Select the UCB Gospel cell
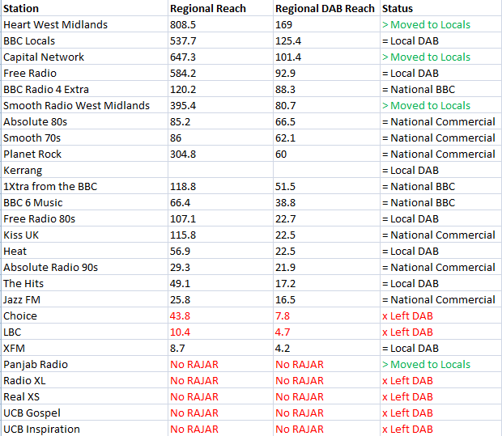Screen dimensions: 502x436 tap(84, 413)
